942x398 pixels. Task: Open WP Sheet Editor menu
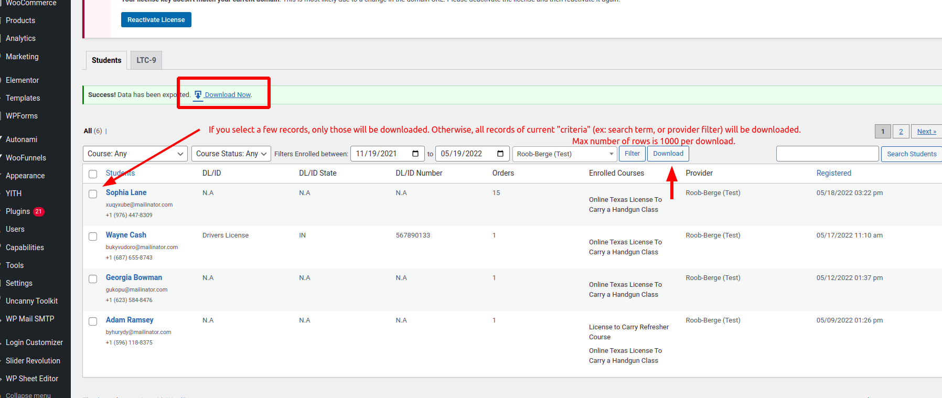point(32,379)
